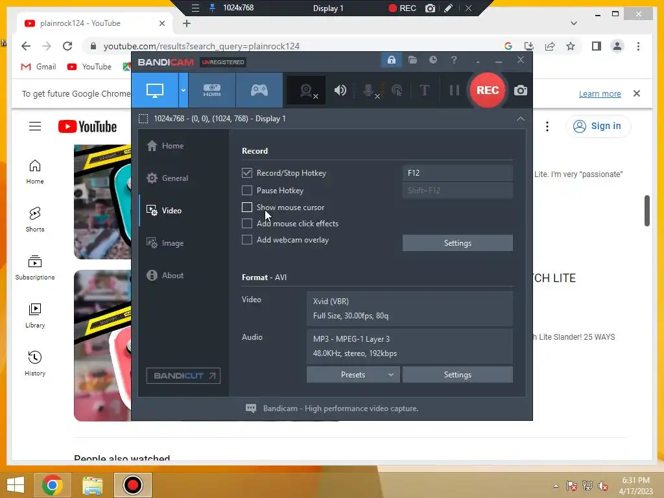
Task: Select Bandicam screen recording mode
Action: click(x=155, y=90)
